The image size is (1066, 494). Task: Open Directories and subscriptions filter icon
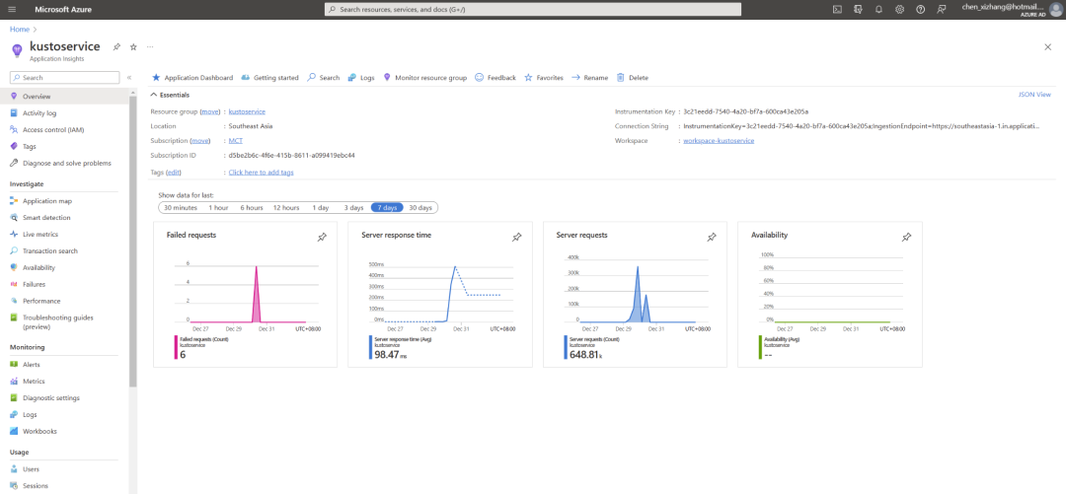tap(858, 10)
